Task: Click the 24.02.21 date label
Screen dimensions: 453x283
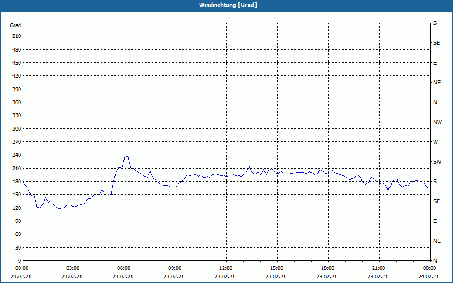Action: click(x=429, y=277)
